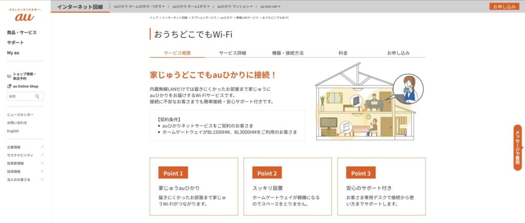Open メッセージで質問 side button
The image size is (525, 223).
[518, 147]
